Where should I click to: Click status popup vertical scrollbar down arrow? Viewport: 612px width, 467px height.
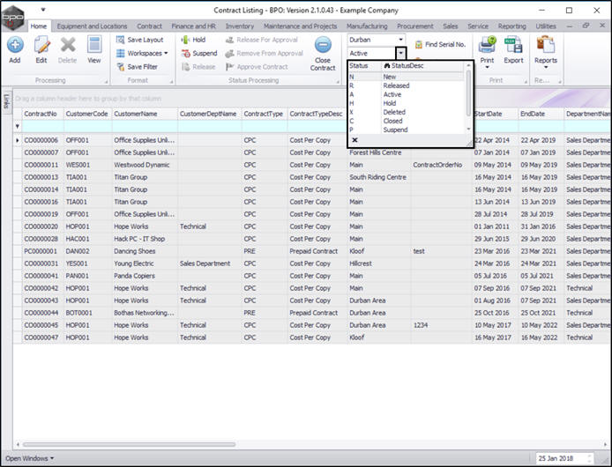(469, 130)
